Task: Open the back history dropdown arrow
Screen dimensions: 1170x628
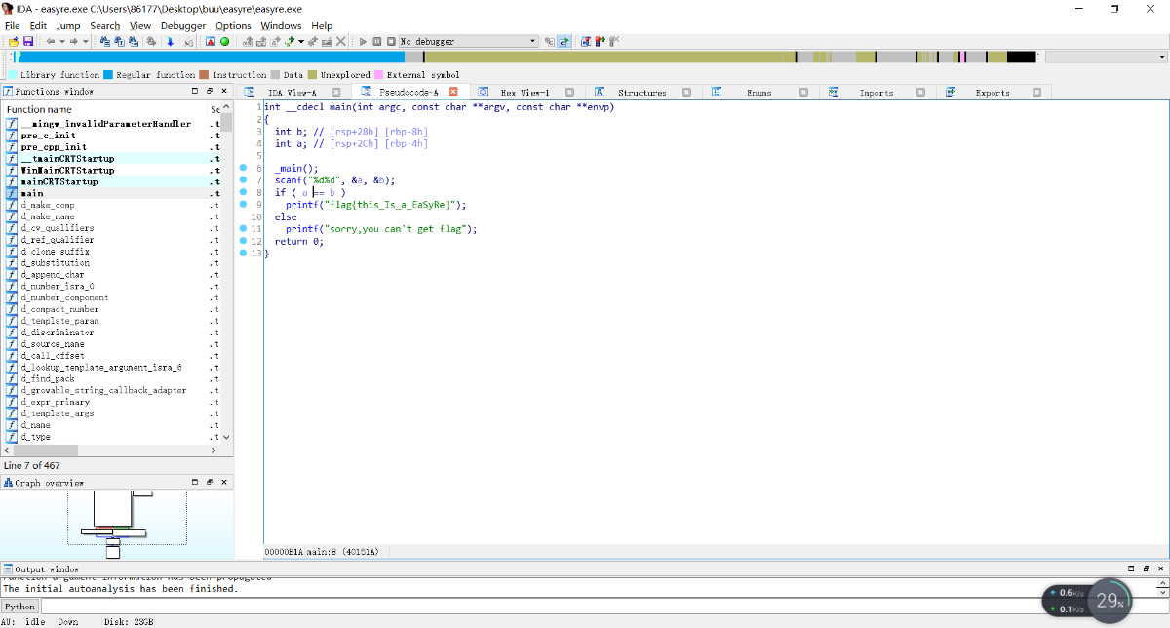Action: click(x=61, y=42)
